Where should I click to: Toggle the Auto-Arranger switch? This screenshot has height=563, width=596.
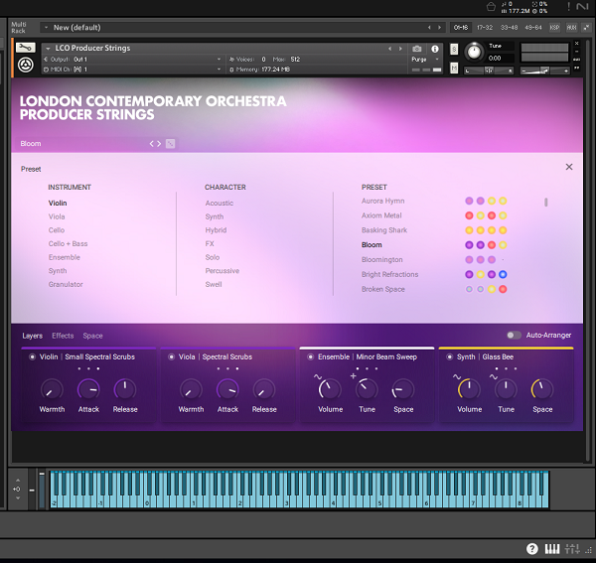[x=514, y=335]
